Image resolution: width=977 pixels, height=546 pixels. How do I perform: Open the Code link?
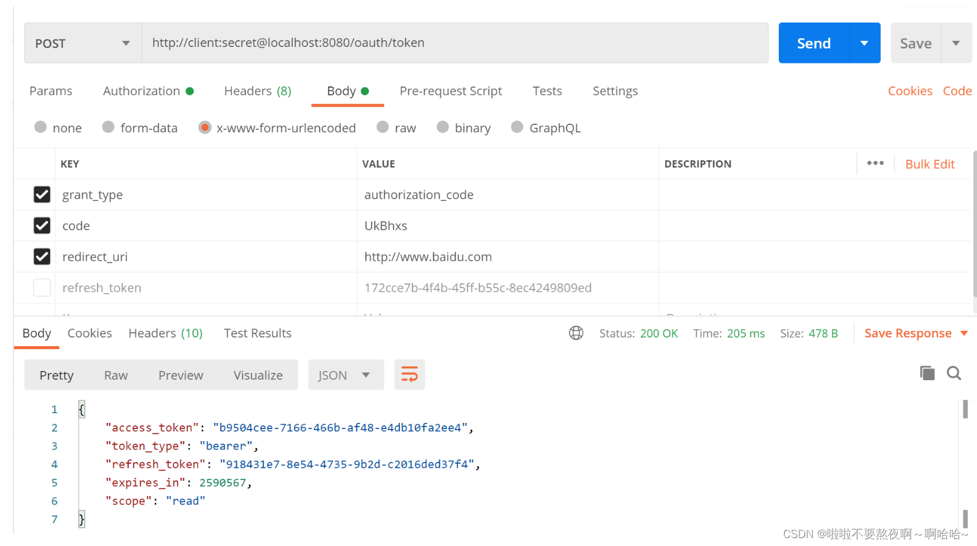[957, 91]
